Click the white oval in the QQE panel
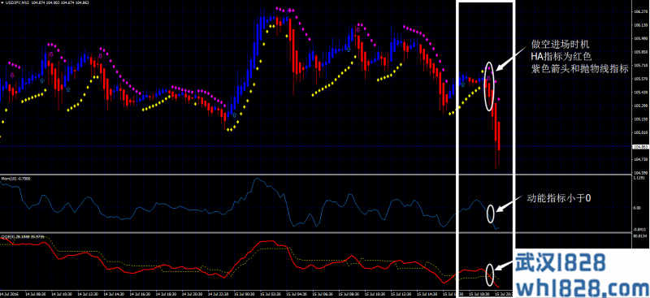The image size is (650, 298). [x=490, y=274]
